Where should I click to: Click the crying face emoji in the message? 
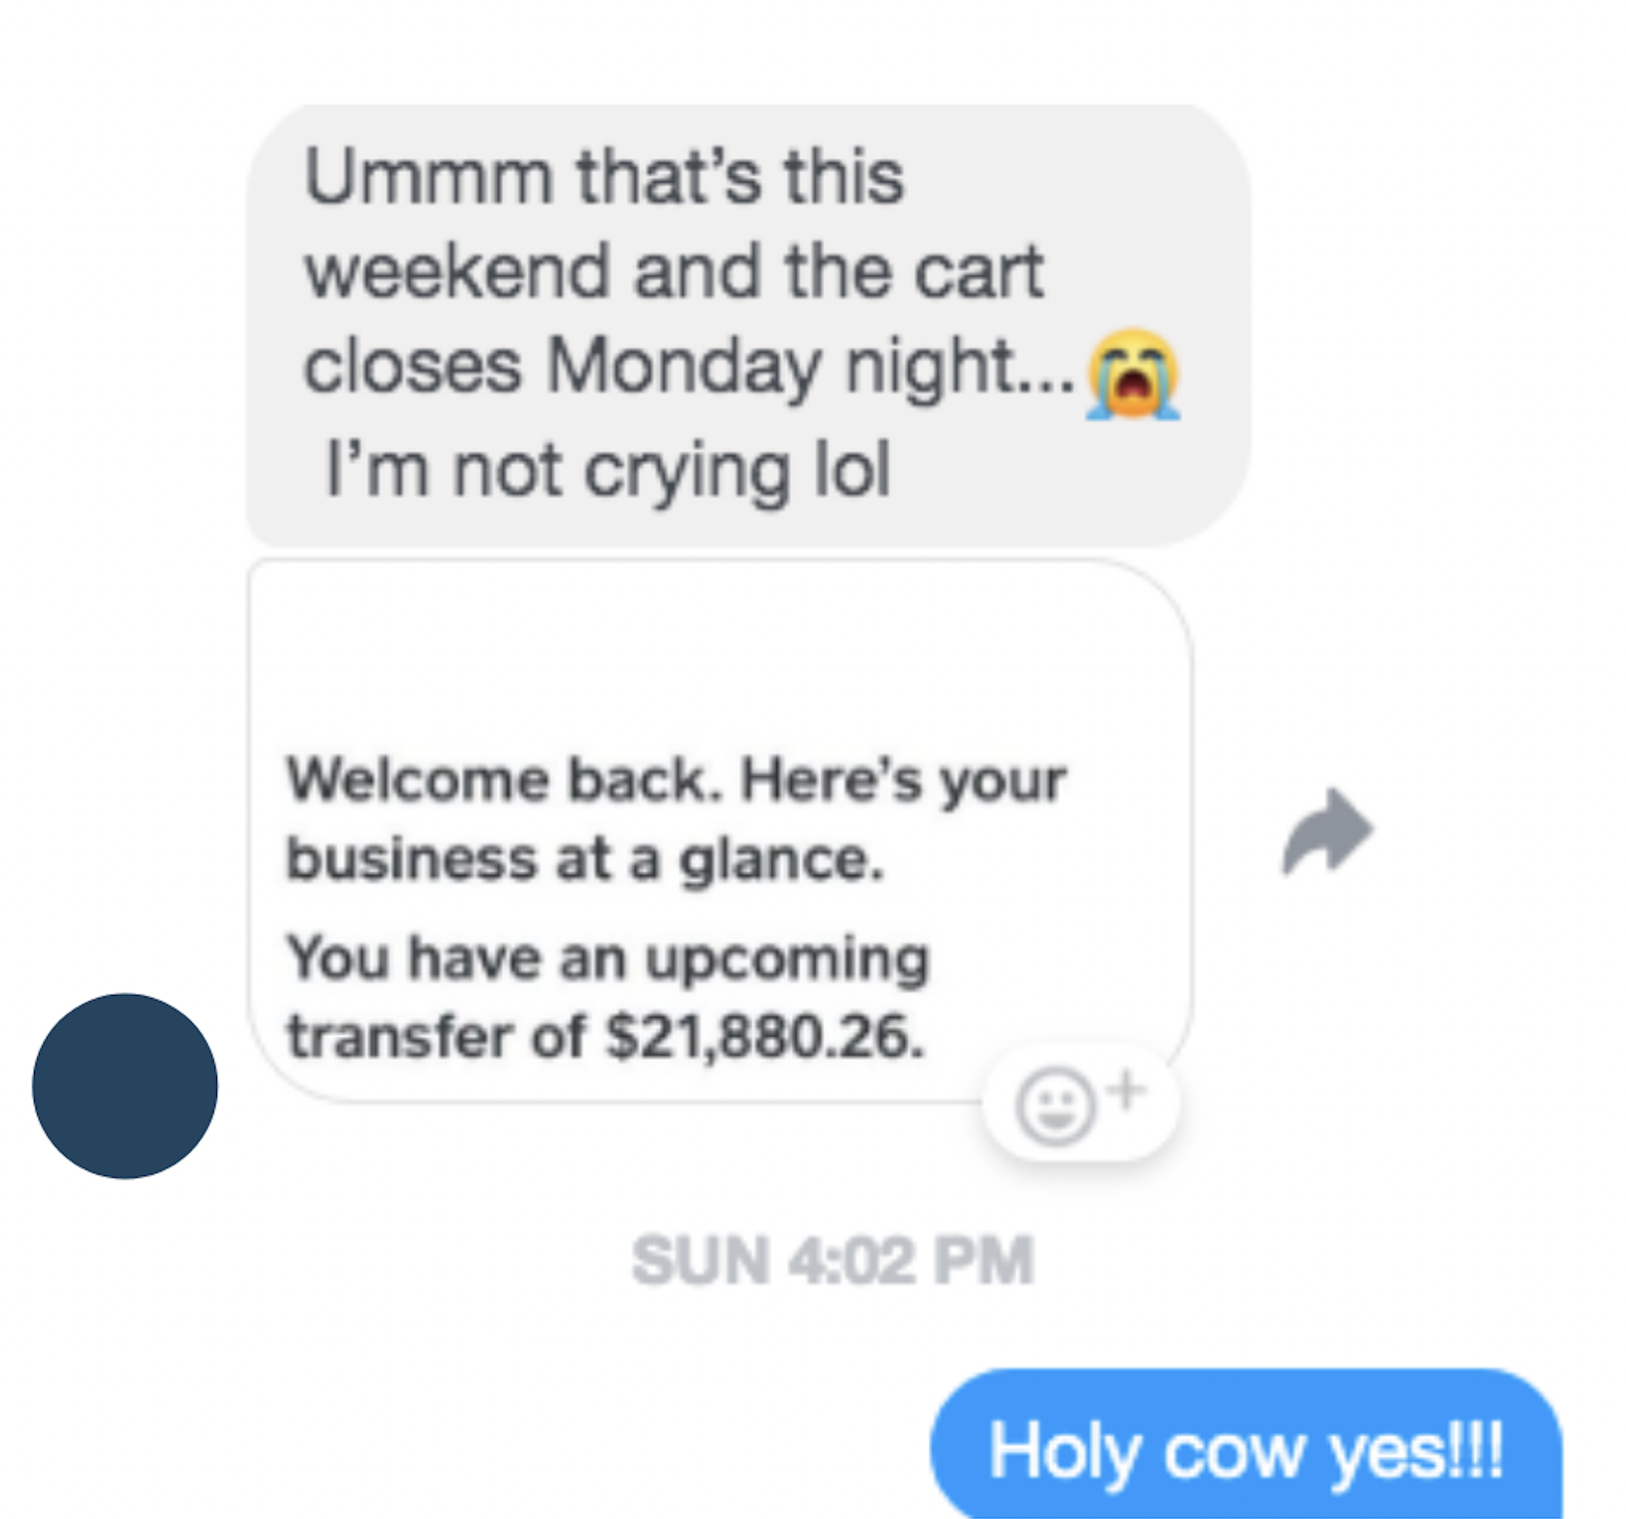(1133, 374)
